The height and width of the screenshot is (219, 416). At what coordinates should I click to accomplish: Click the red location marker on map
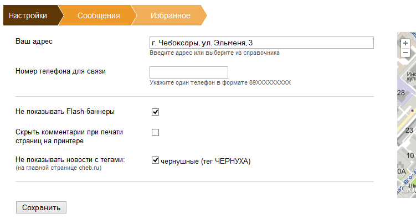coord(412,111)
